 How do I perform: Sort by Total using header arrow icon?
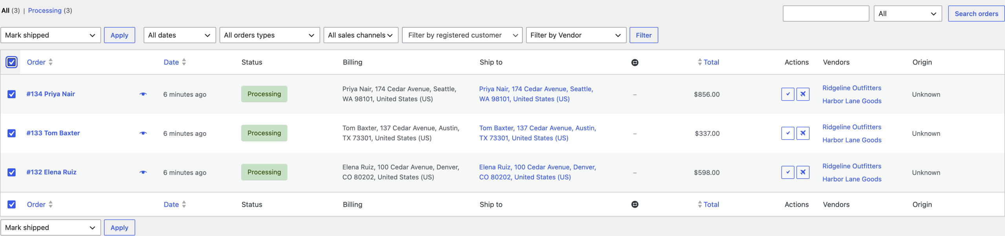pyautogui.click(x=700, y=62)
